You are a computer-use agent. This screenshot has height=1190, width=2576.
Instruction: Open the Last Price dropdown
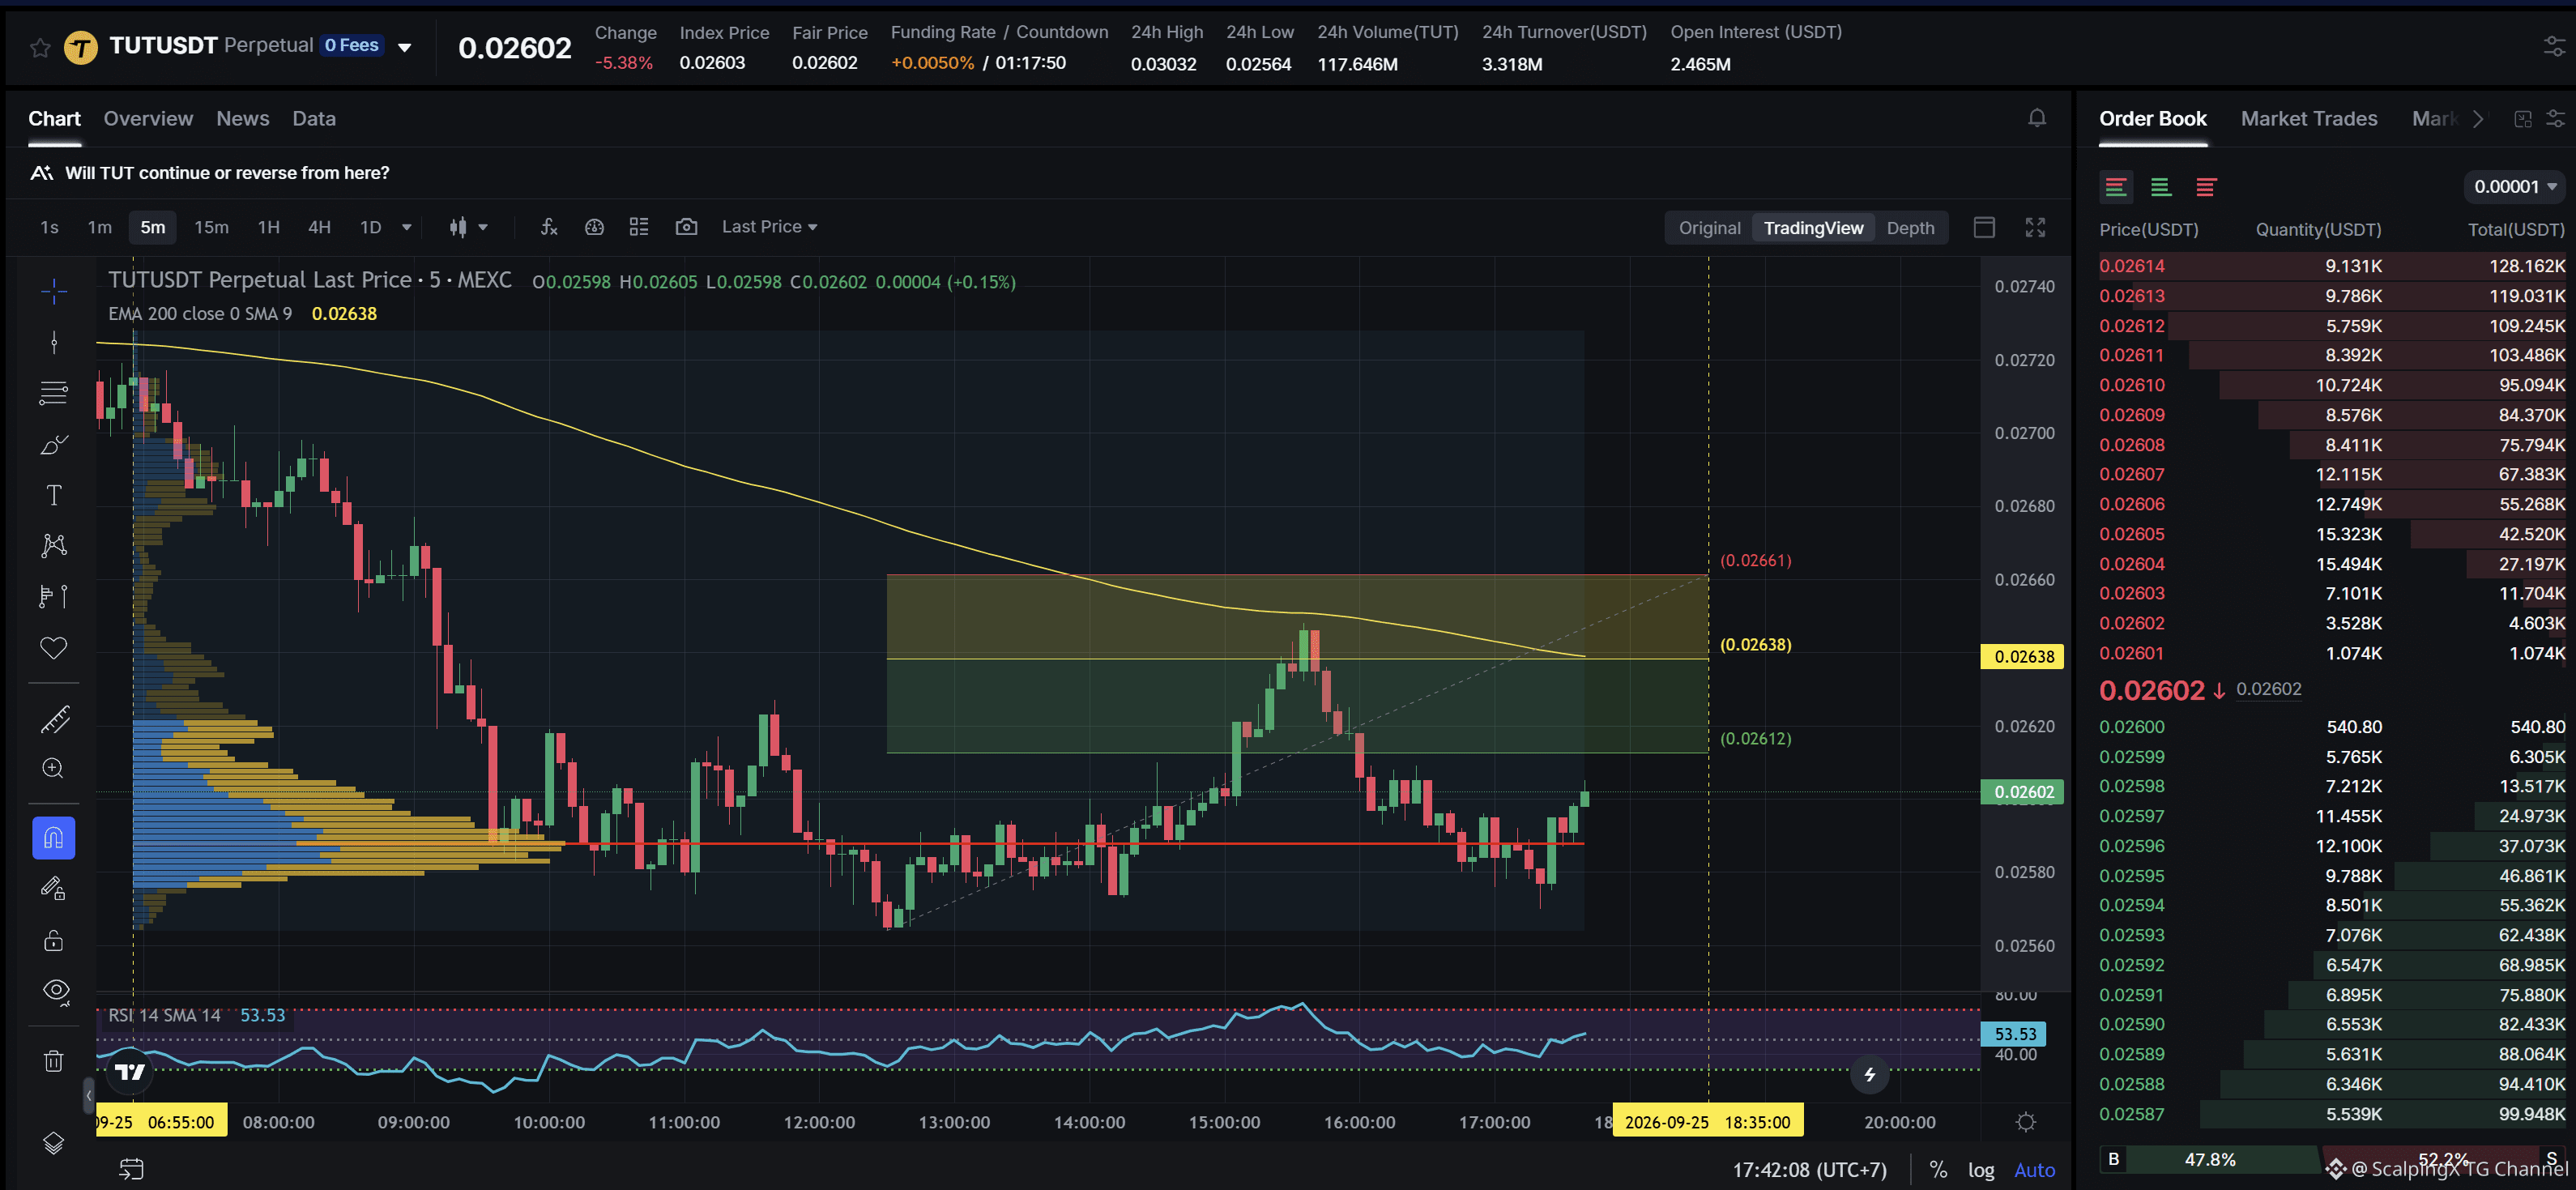[x=769, y=227]
